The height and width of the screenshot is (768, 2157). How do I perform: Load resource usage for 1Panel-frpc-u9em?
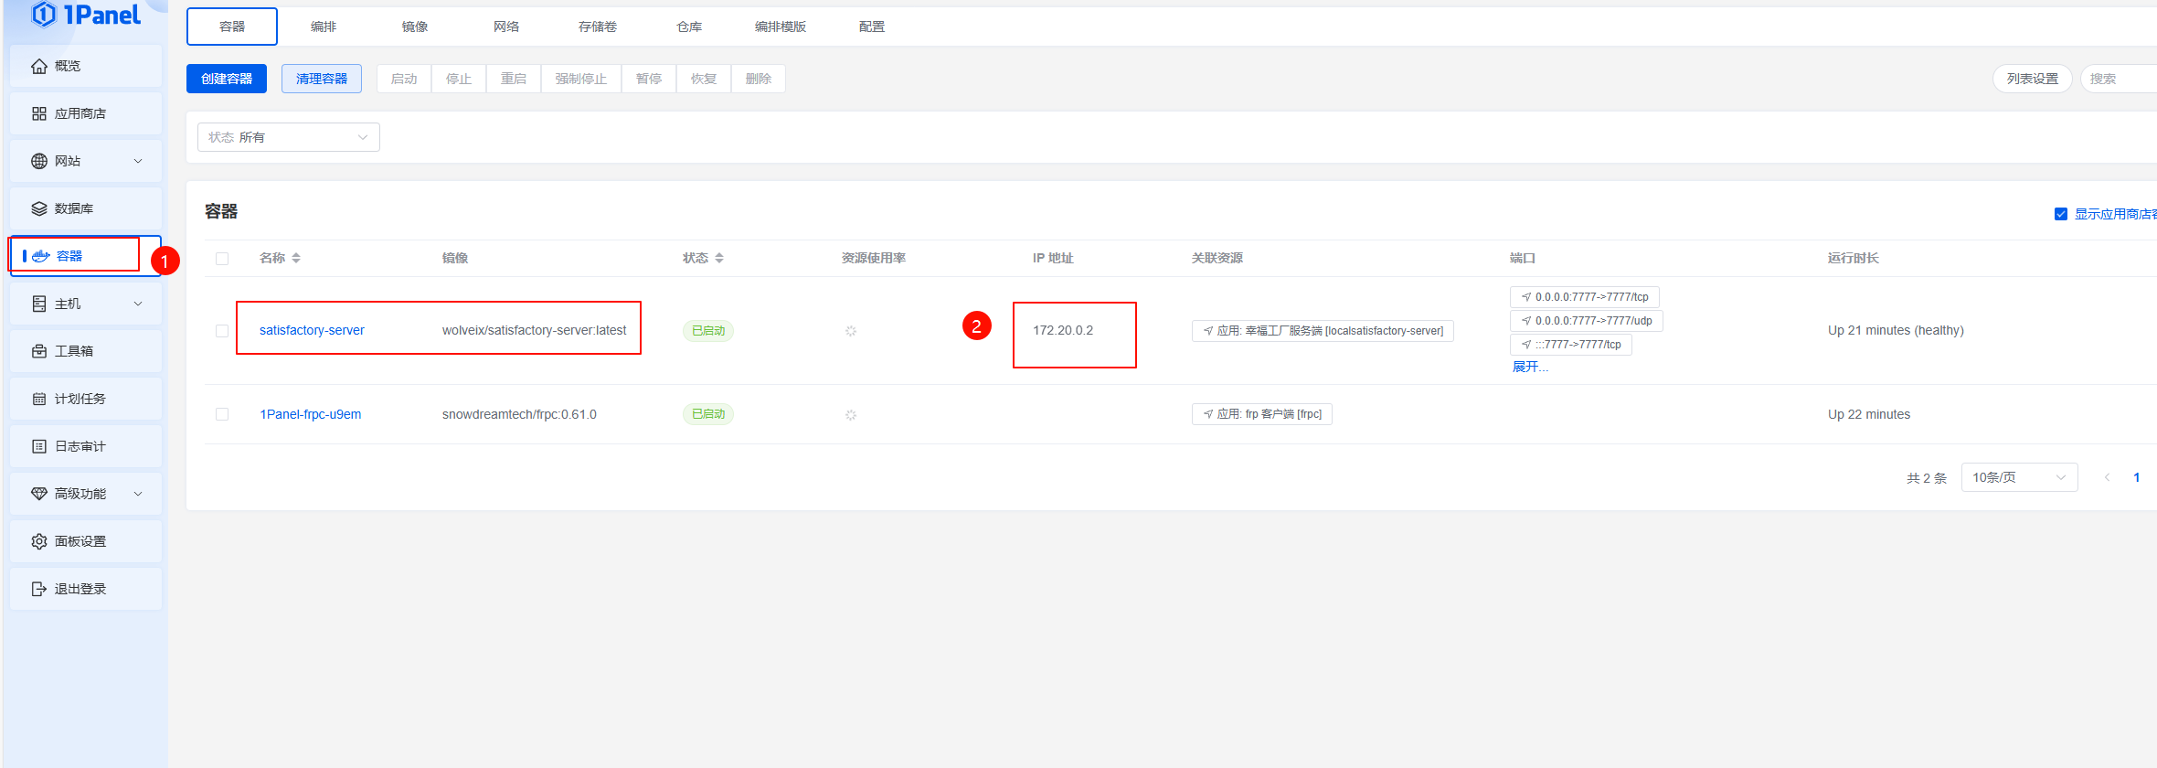[851, 415]
